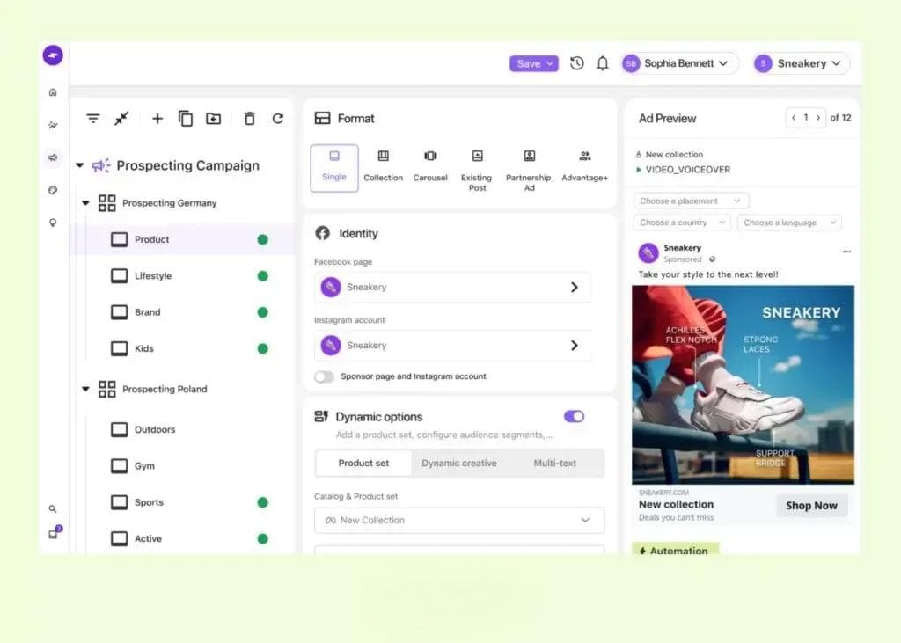Viewport: 901px width, 643px height.
Task: Click the Shop Now button in the ad preview
Action: [x=810, y=505]
